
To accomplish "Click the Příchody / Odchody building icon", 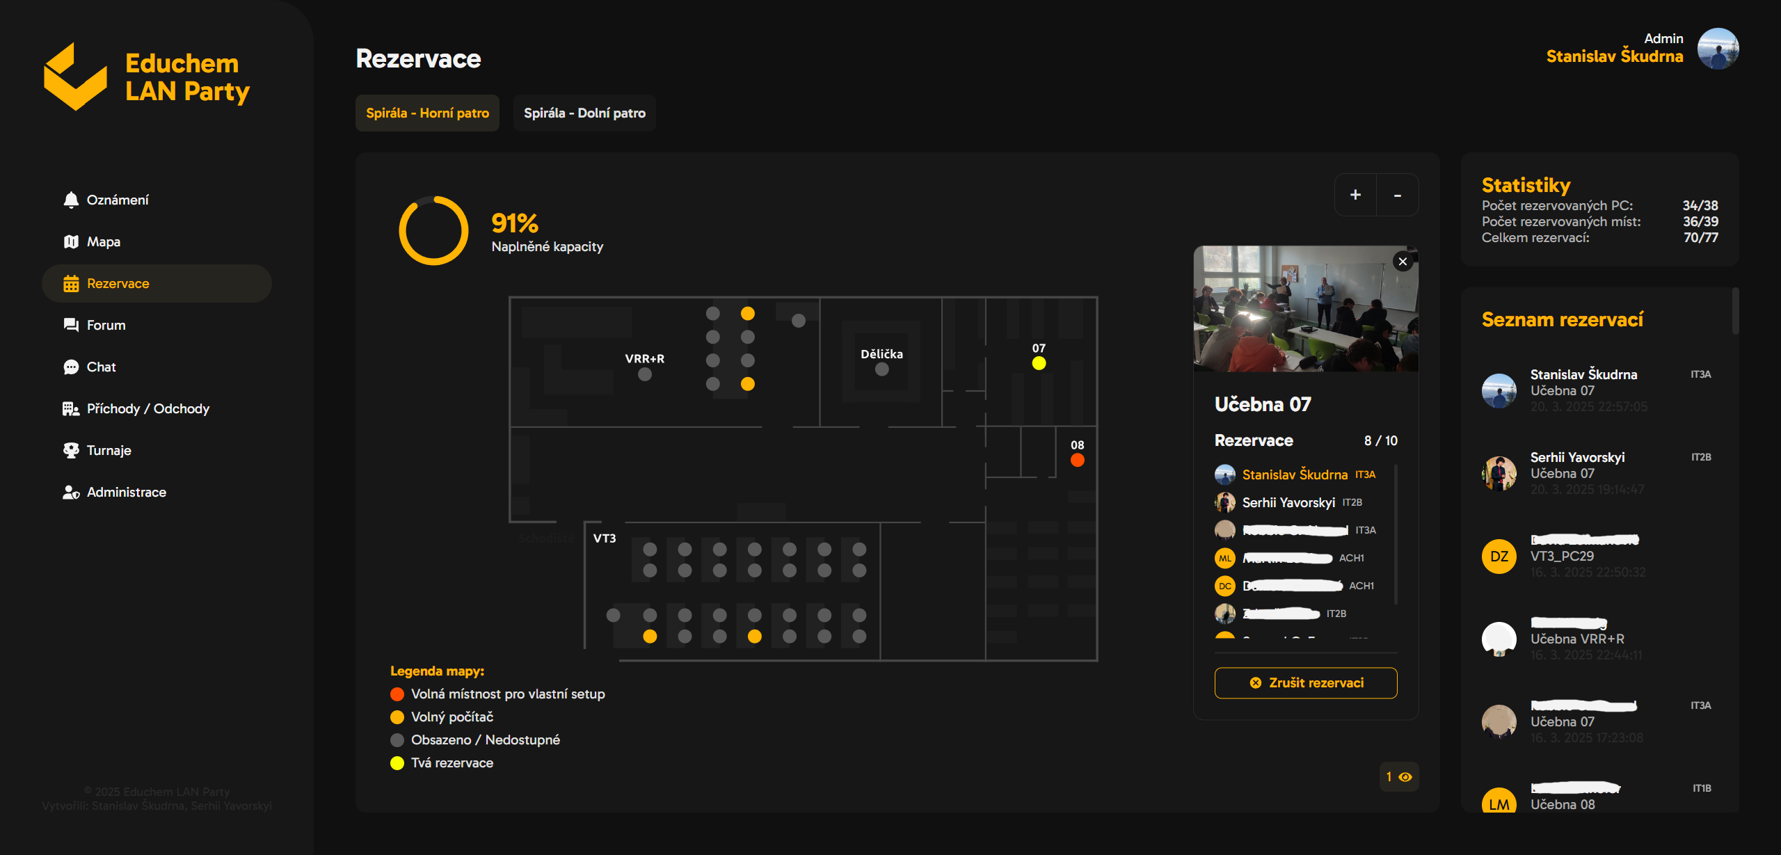I will [71, 409].
